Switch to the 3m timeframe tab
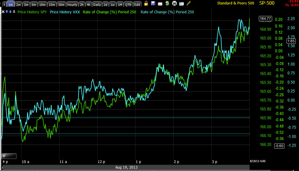 (x=26, y=5)
